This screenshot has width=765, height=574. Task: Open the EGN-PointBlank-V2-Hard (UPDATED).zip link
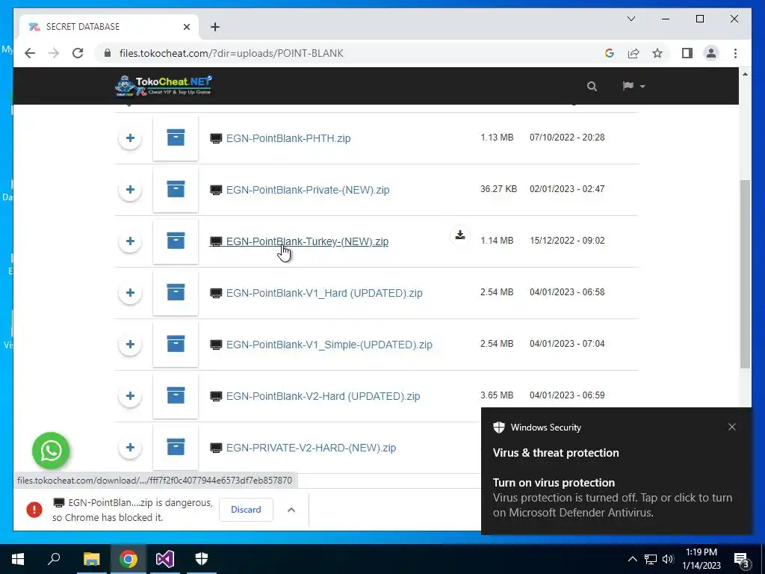[323, 396]
